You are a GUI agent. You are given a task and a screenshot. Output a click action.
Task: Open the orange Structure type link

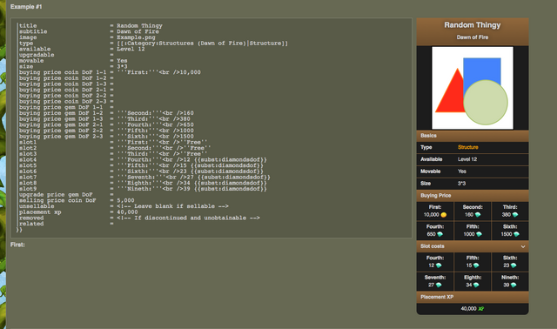click(468, 147)
